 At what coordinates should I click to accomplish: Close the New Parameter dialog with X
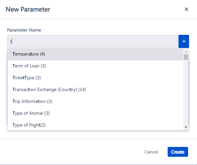tap(186, 9)
